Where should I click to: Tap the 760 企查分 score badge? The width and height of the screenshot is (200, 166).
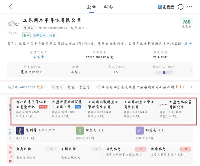coord(186,24)
